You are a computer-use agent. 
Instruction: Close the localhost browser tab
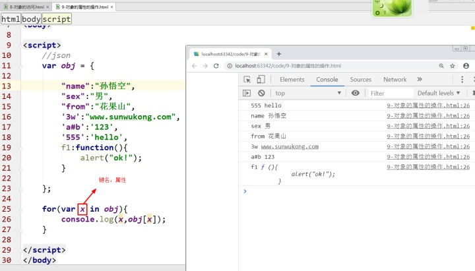pyautogui.click(x=266, y=54)
